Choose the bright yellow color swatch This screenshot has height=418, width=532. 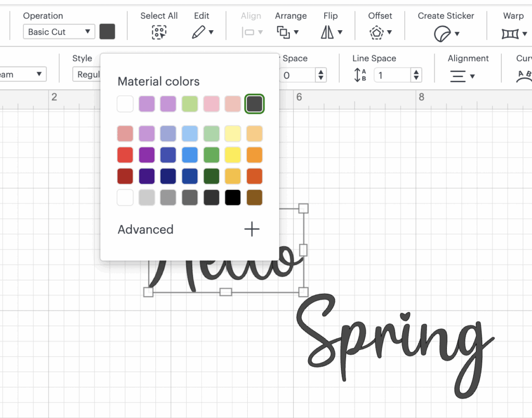tap(233, 155)
